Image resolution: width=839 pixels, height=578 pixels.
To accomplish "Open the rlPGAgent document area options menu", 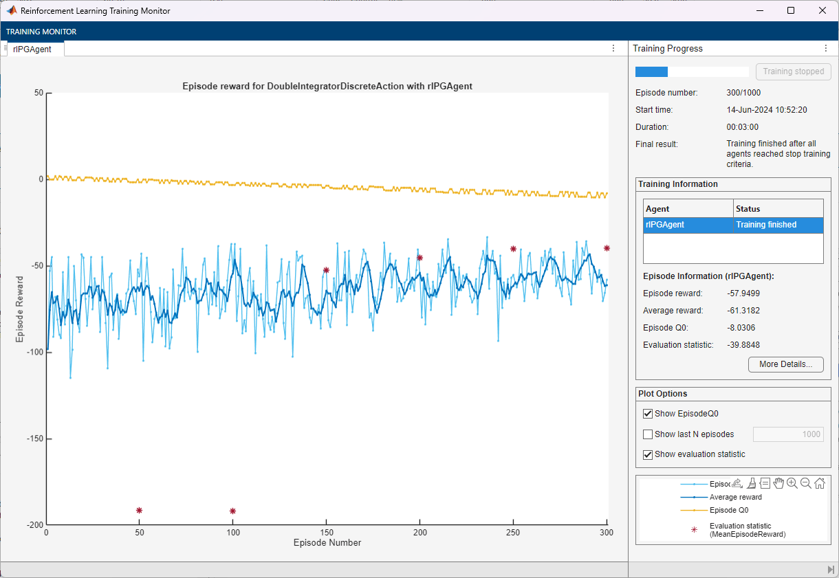I will 613,49.
